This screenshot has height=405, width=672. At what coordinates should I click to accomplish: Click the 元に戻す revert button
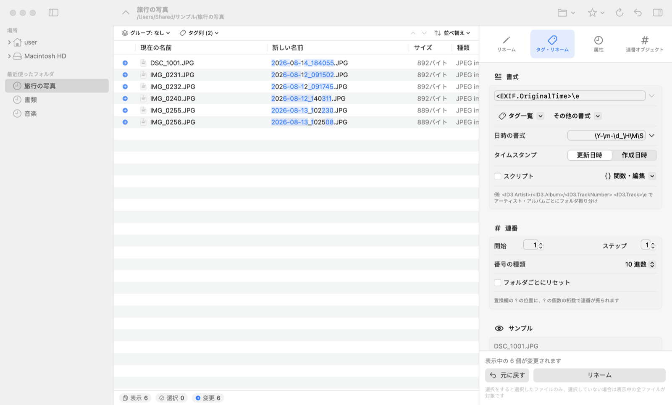coord(507,375)
